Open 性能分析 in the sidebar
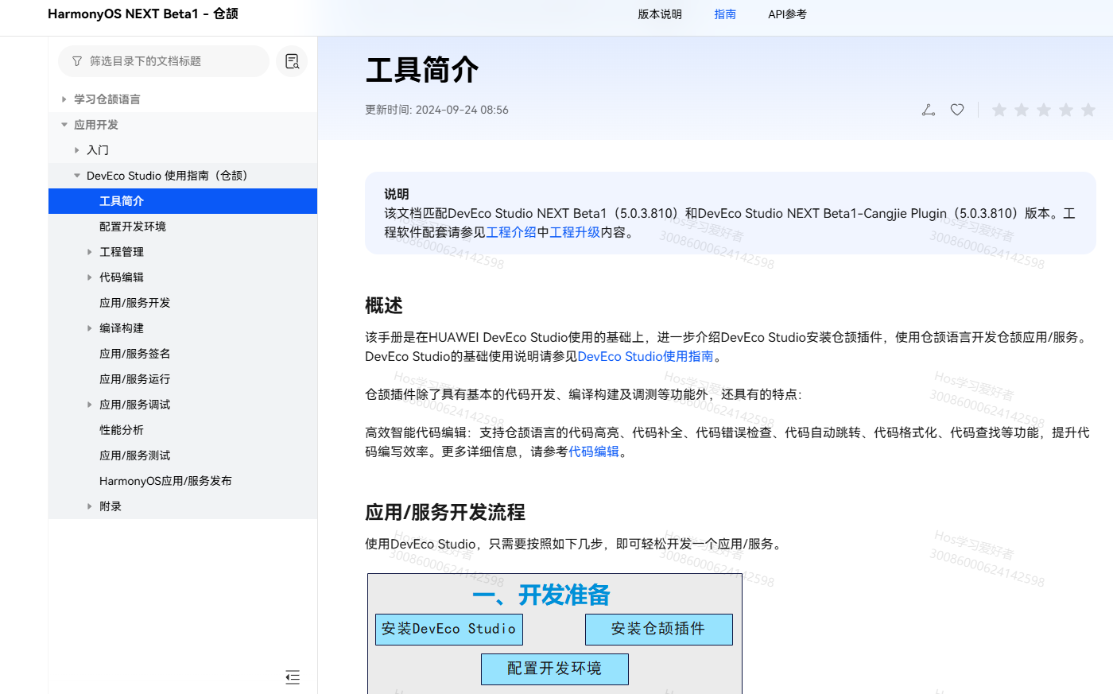Viewport: 1113px width, 694px height. [x=122, y=430]
